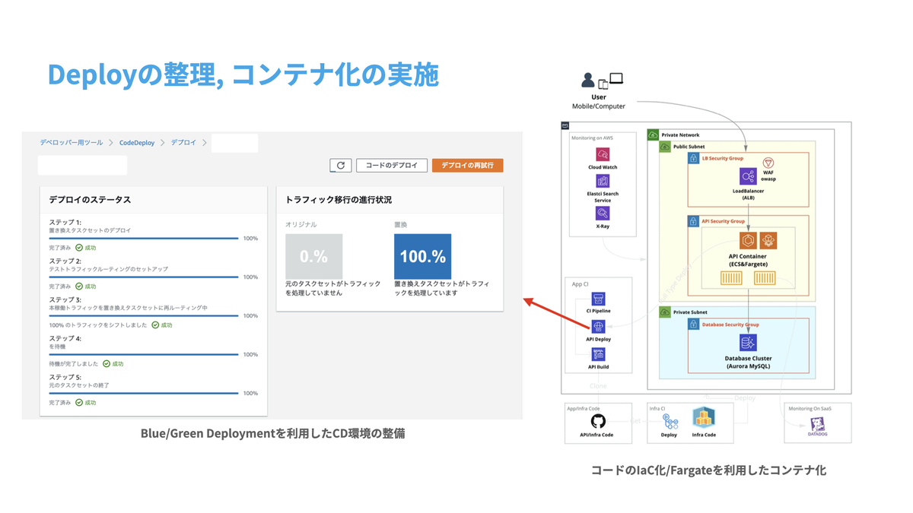
Task: Click the Datadog logo icon
Action: pos(817,425)
